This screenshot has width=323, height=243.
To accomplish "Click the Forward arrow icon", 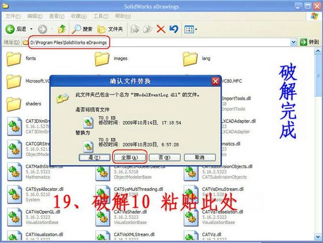I will (43, 29).
